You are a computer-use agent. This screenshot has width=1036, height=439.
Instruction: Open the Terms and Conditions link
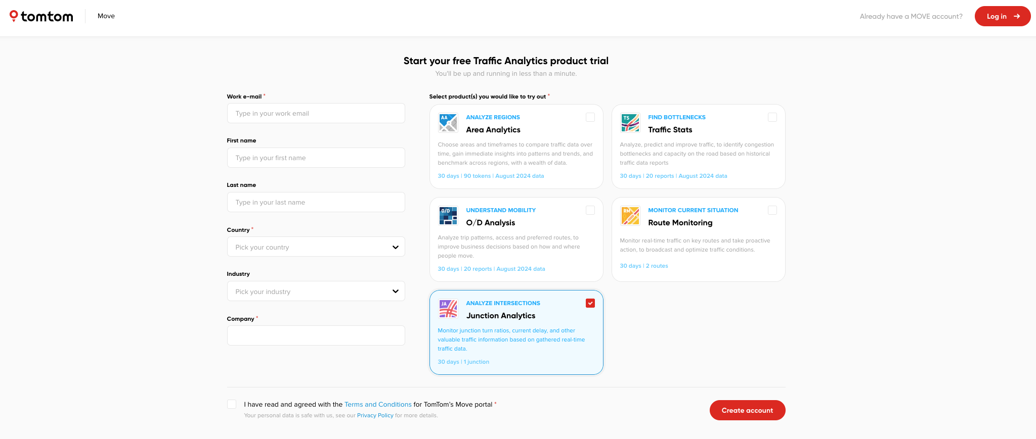pos(378,405)
